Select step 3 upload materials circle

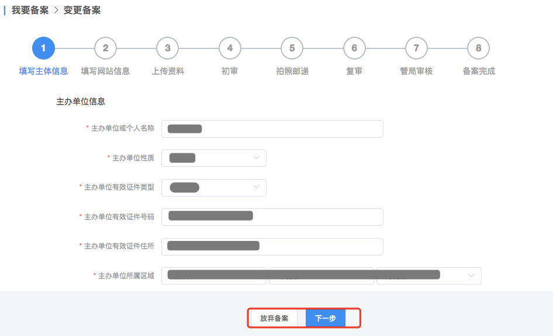pyautogui.click(x=168, y=48)
